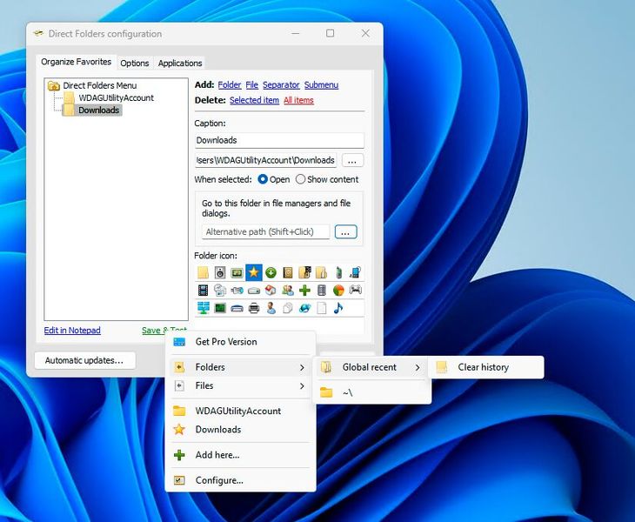Viewport: 635px width, 522px height.
Task: Choose the green download arrow icon
Action: (271, 272)
